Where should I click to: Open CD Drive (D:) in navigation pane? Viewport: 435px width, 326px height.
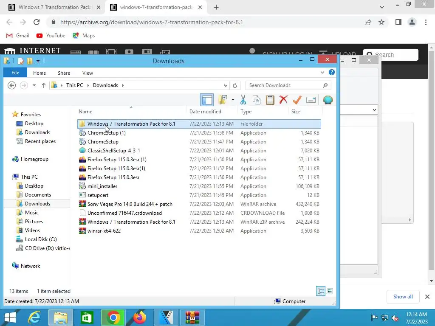coord(47,248)
